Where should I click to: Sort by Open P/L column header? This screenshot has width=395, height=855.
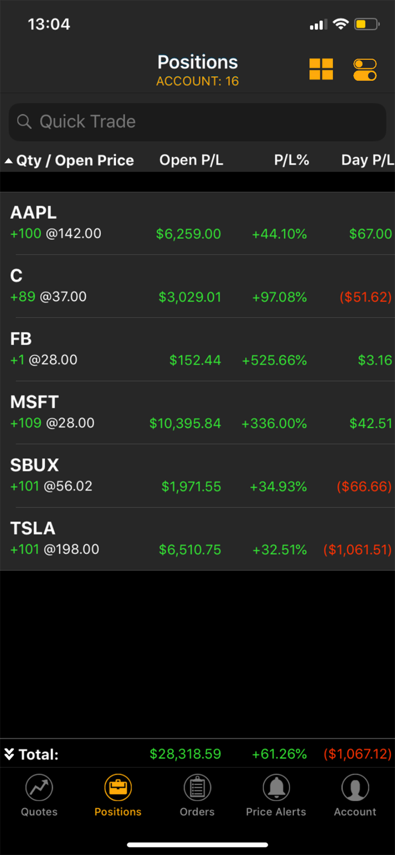pos(191,160)
